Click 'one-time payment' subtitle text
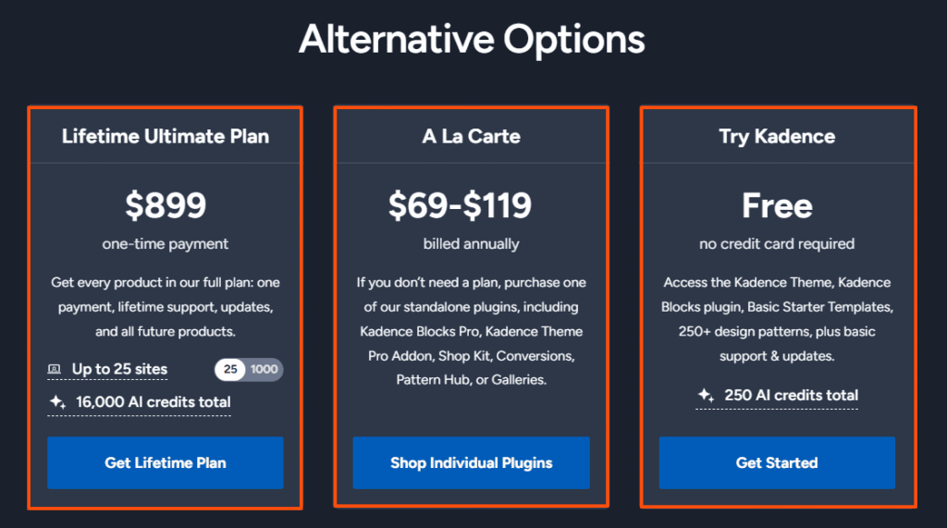The height and width of the screenshot is (528, 947). 166,244
